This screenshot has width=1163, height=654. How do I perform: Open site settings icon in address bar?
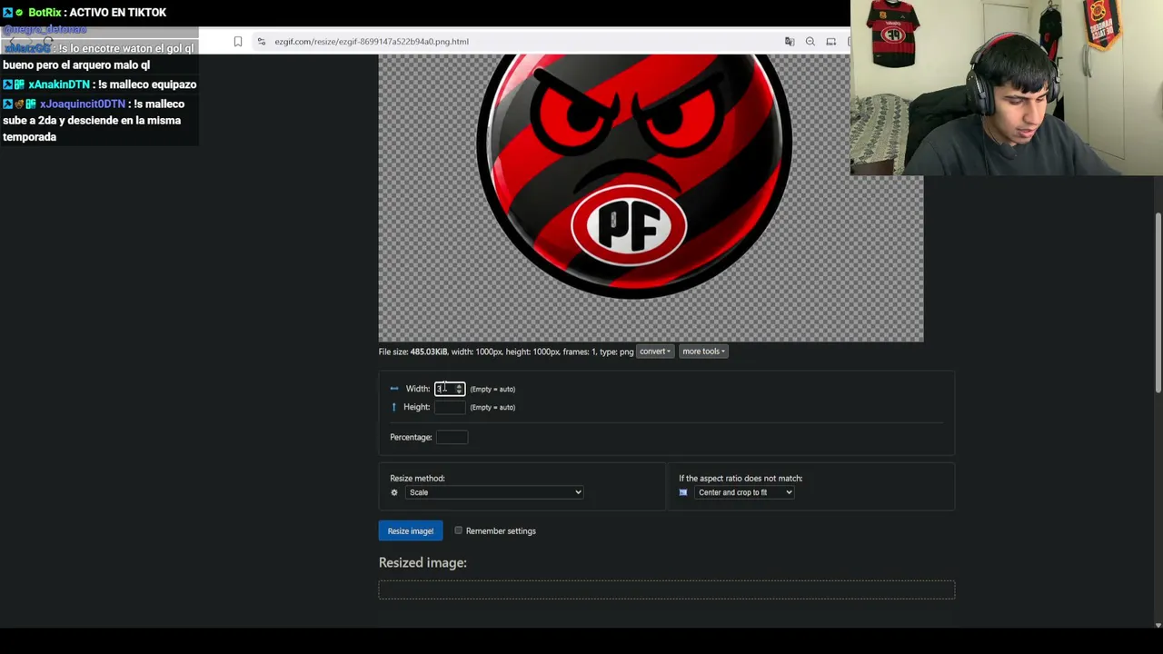point(262,41)
